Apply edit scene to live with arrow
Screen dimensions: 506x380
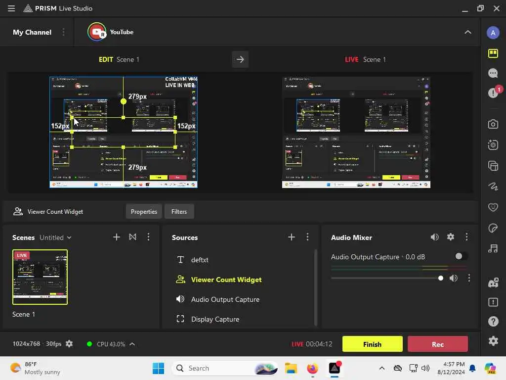coord(240,59)
